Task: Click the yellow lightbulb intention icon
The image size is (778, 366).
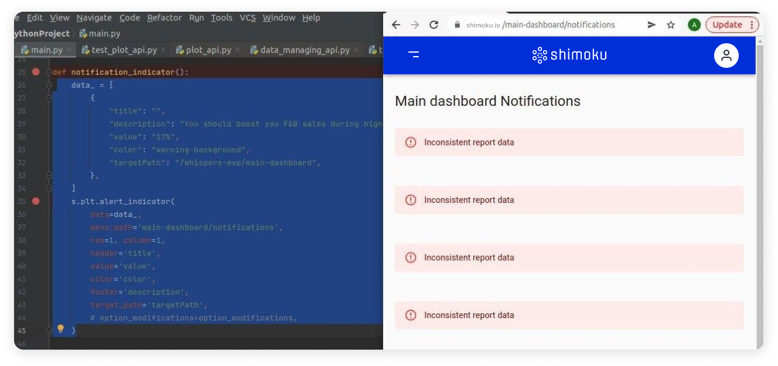Action: [60, 329]
